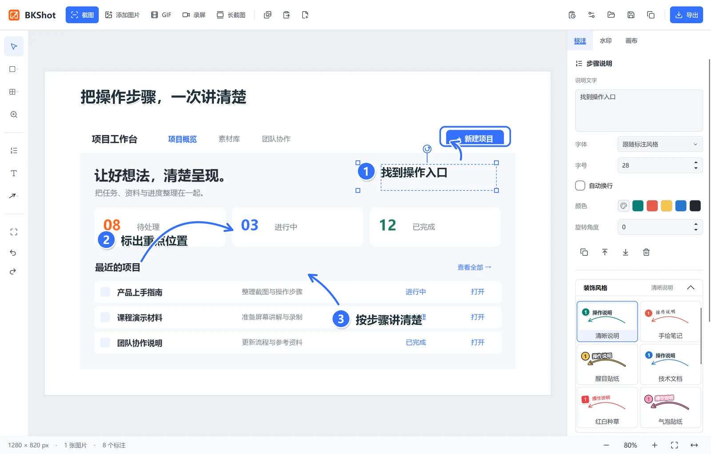The width and height of the screenshot is (711, 454).
Task: Click the 旋转角度 rotation stepper arrows
Action: (x=696, y=227)
